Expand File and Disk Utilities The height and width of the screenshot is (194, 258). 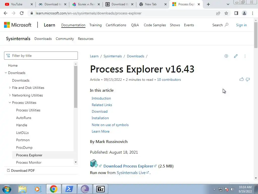10,88
